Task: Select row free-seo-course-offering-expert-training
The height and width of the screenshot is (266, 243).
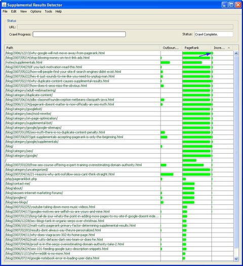Action: tap(119, 165)
